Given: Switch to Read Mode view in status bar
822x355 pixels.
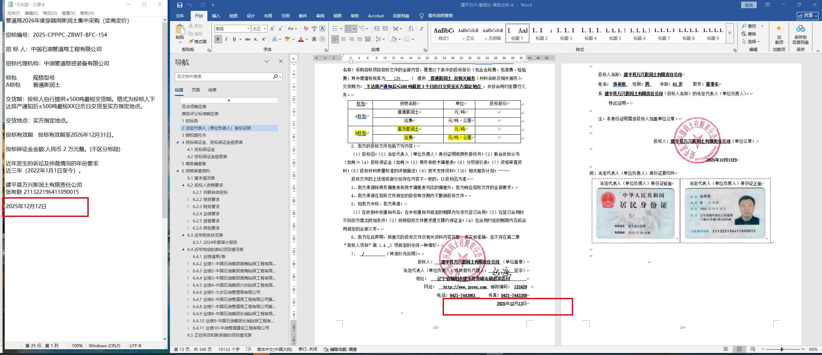Looking at the screenshot, I should click(x=726, y=349).
